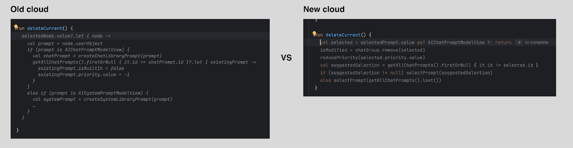
Task: Click the selectedNode.value?.let suggestion line
Action: 66,36
